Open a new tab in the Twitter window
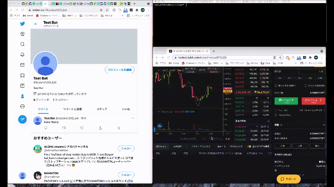 coord(134,4)
